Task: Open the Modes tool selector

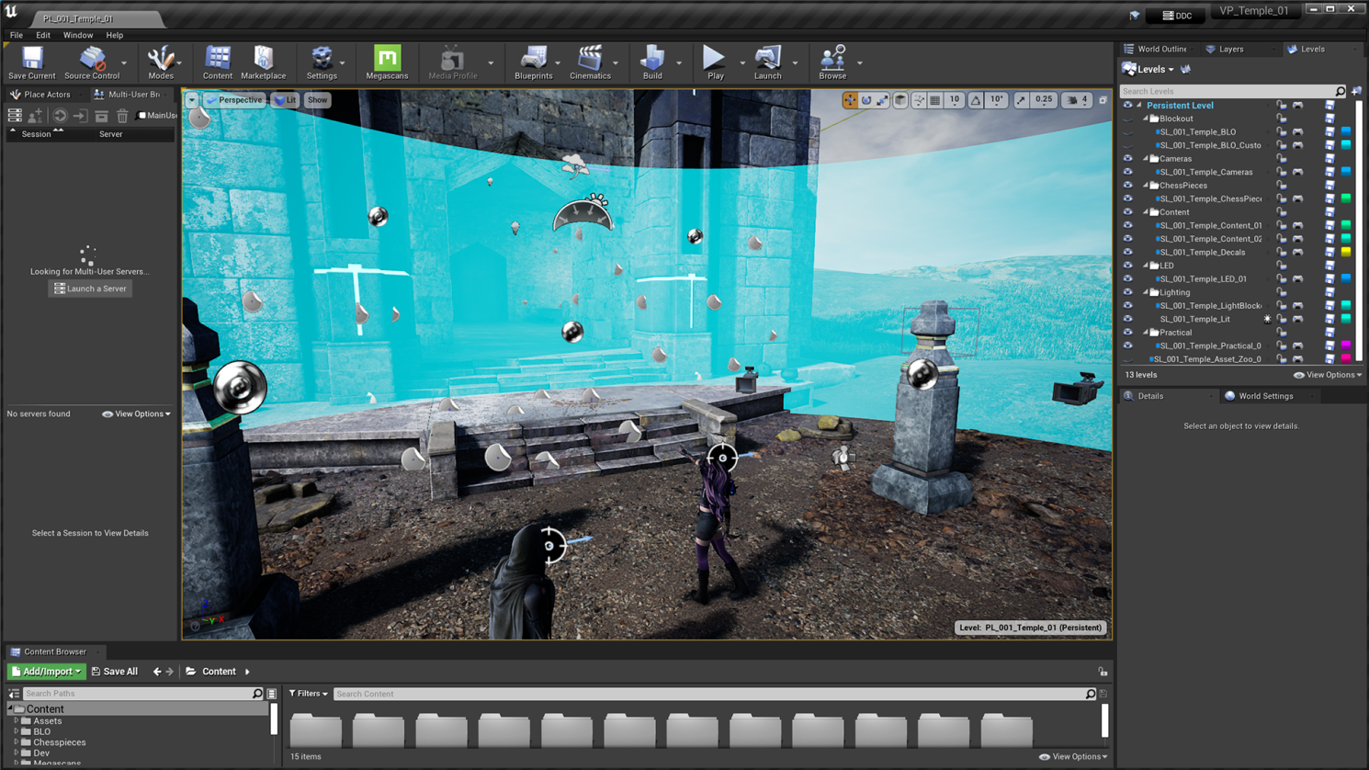Action: pyautogui.click(x=162, y=62)
